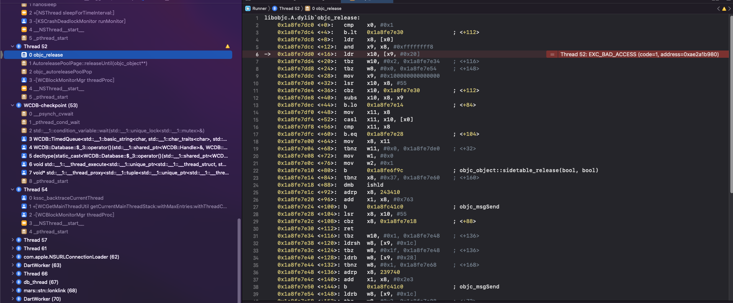Click the thread icon in jump bar
The height and width of the screenshot is (303, 733).
coord(274,8)
